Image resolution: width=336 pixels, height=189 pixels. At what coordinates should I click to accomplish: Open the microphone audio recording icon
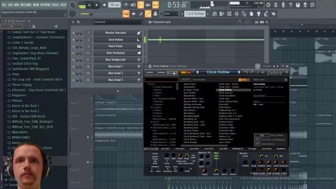[283, 5]
